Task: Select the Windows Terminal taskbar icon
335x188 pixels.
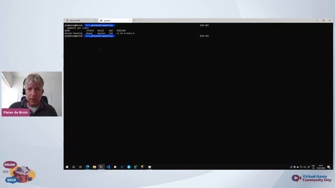Action: pyautogui.click(x=101, y=167)
